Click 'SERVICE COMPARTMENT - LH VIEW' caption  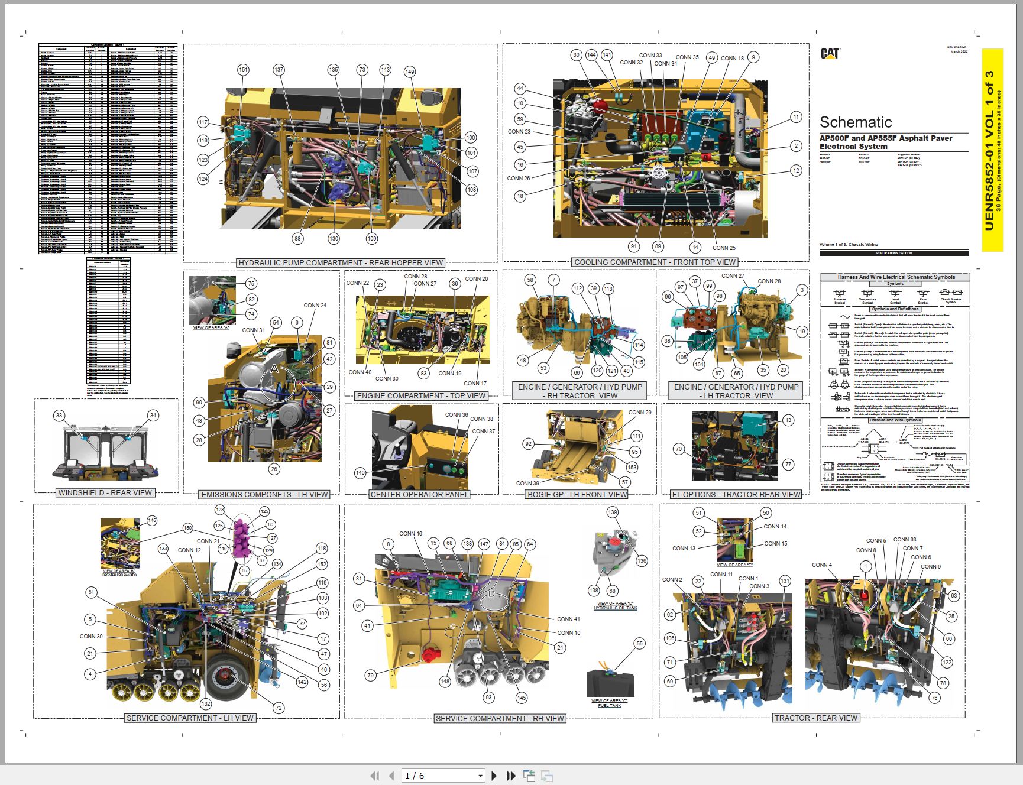pos(190,718)
